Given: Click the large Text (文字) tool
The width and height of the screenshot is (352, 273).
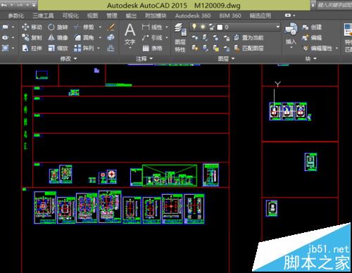Looking at the screenshot, I should point(130,34).
